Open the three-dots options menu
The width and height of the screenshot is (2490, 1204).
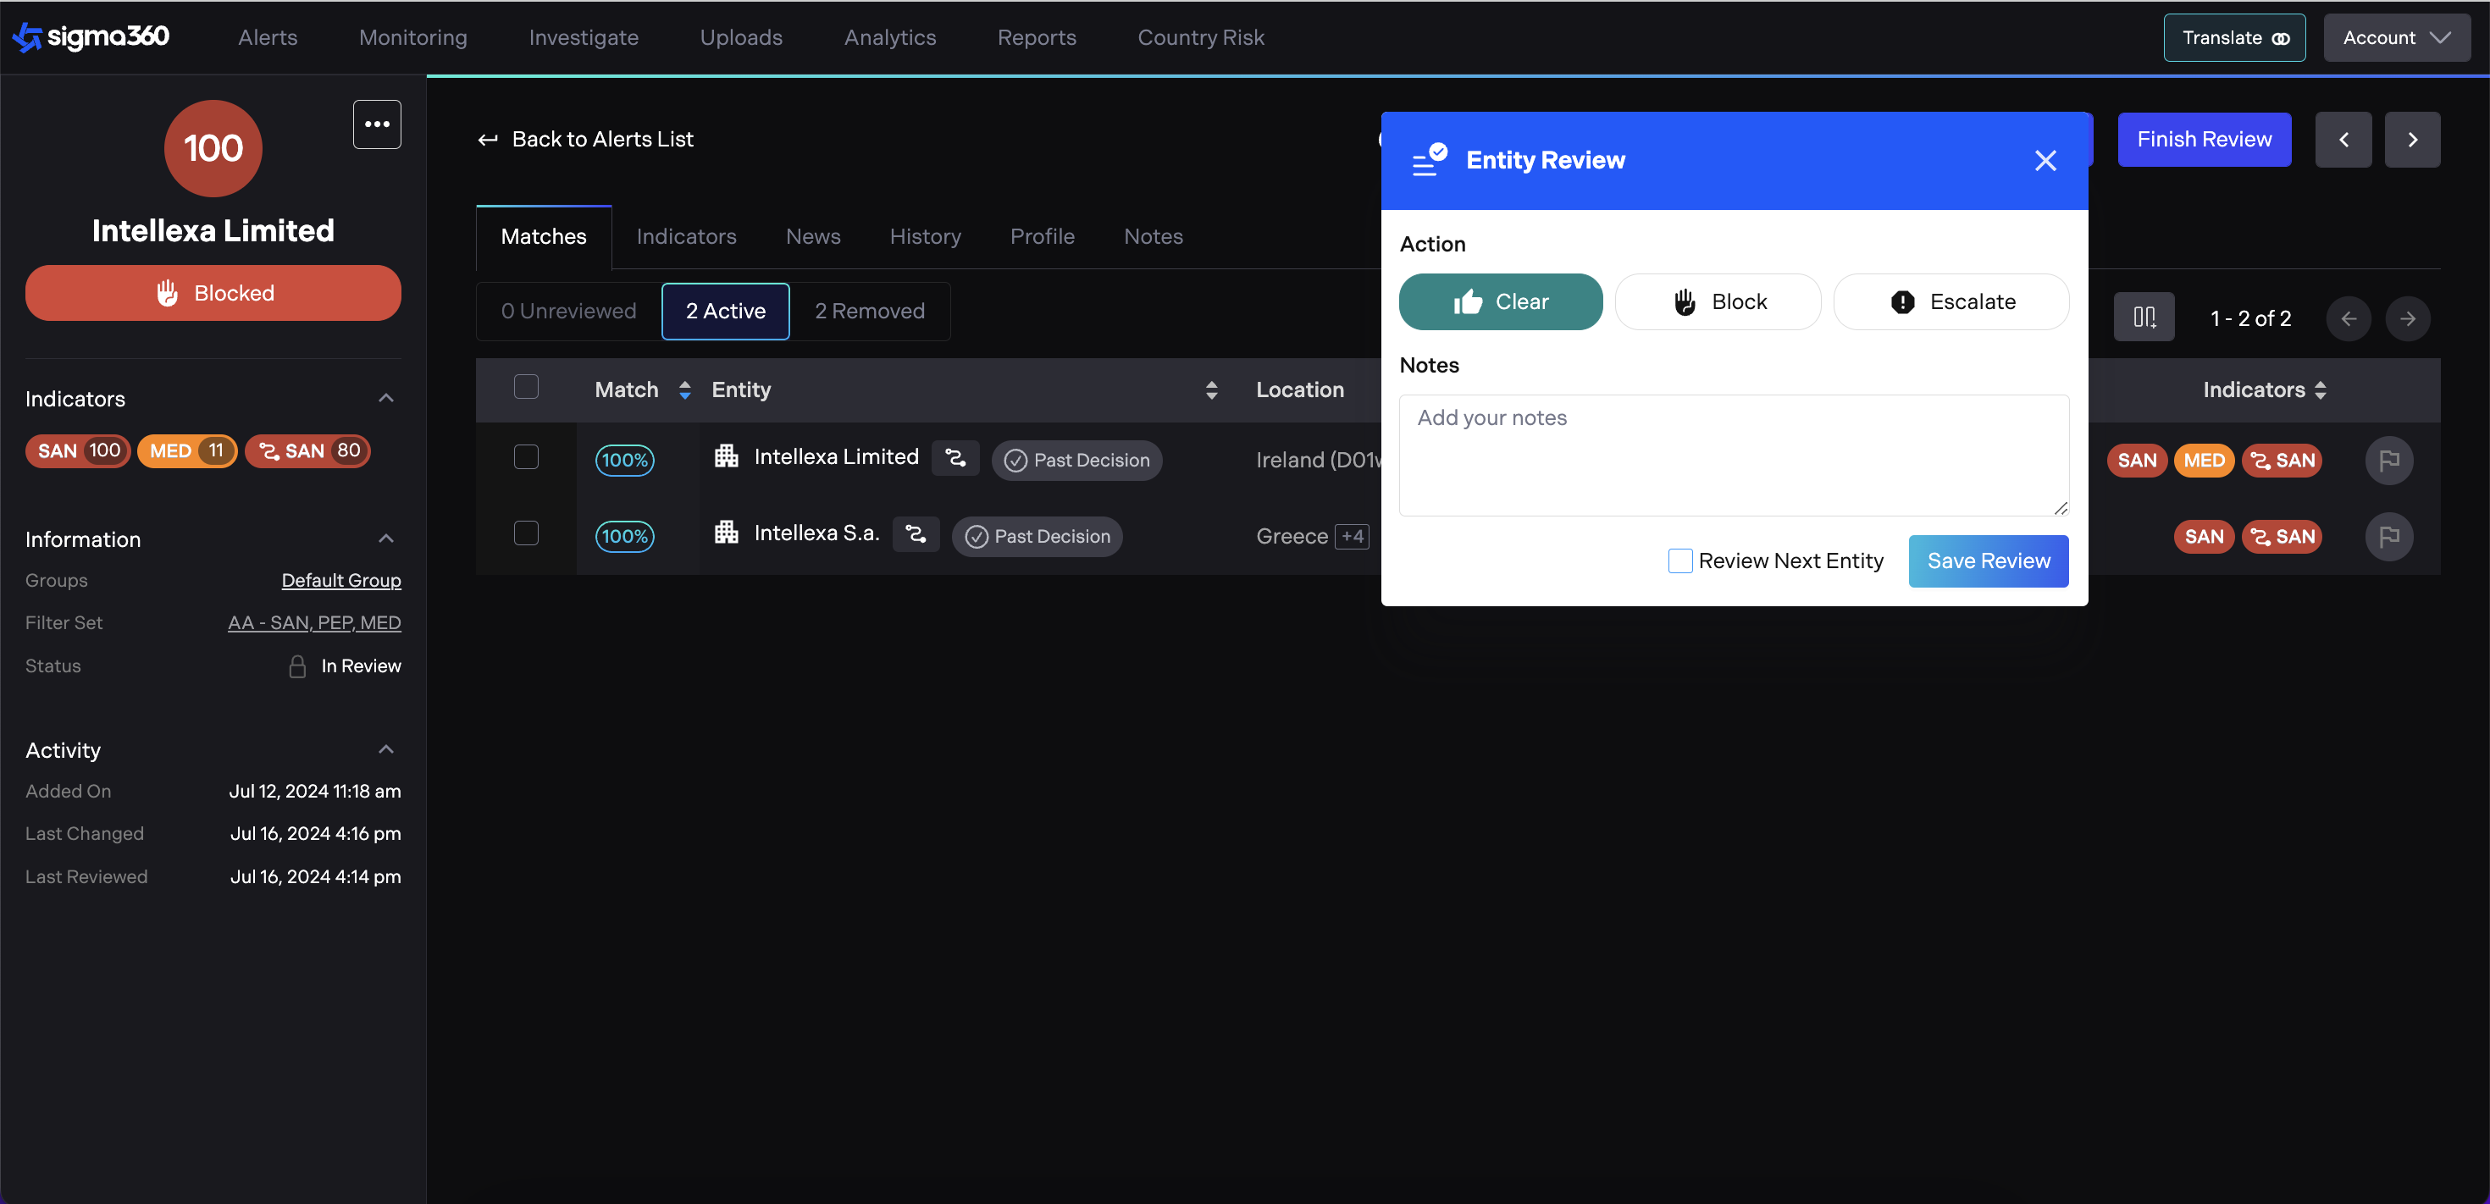click(376, 124)
